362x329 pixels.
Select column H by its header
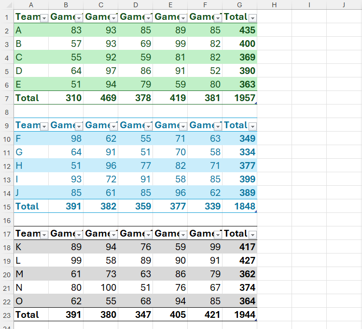[274, 5]
